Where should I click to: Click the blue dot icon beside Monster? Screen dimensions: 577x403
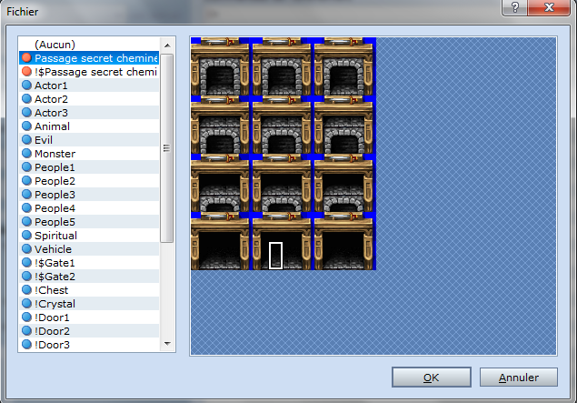(26, 153)
